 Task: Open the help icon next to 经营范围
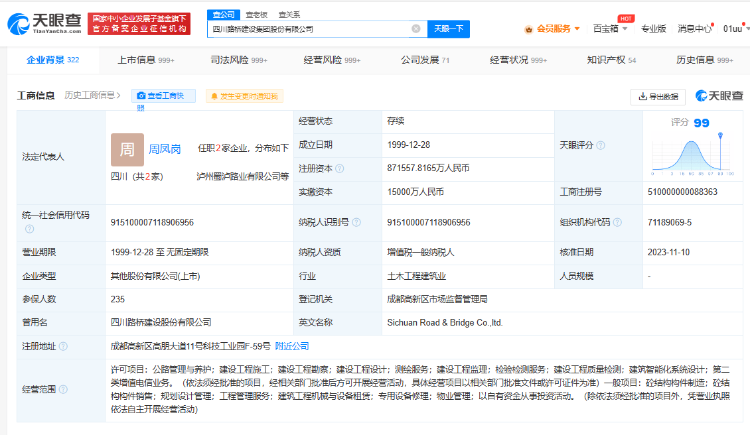[x=63, y=390]
